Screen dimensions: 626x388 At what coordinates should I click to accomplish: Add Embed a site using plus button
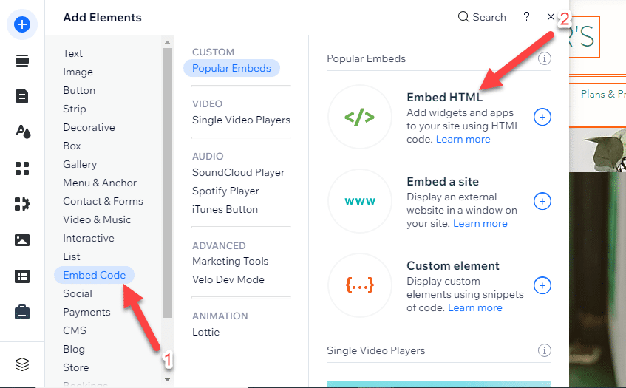coord(542,202)
